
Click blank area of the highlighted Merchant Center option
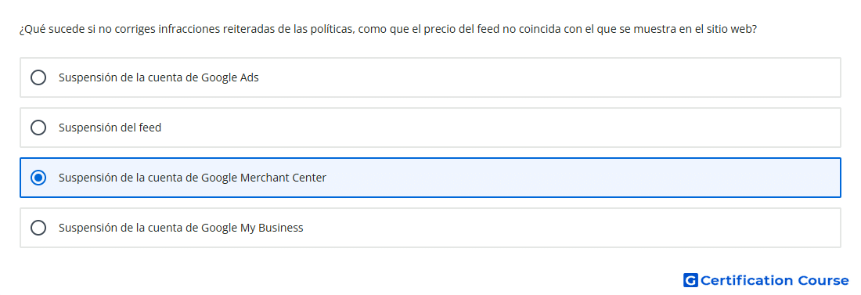tap(577, 178)
